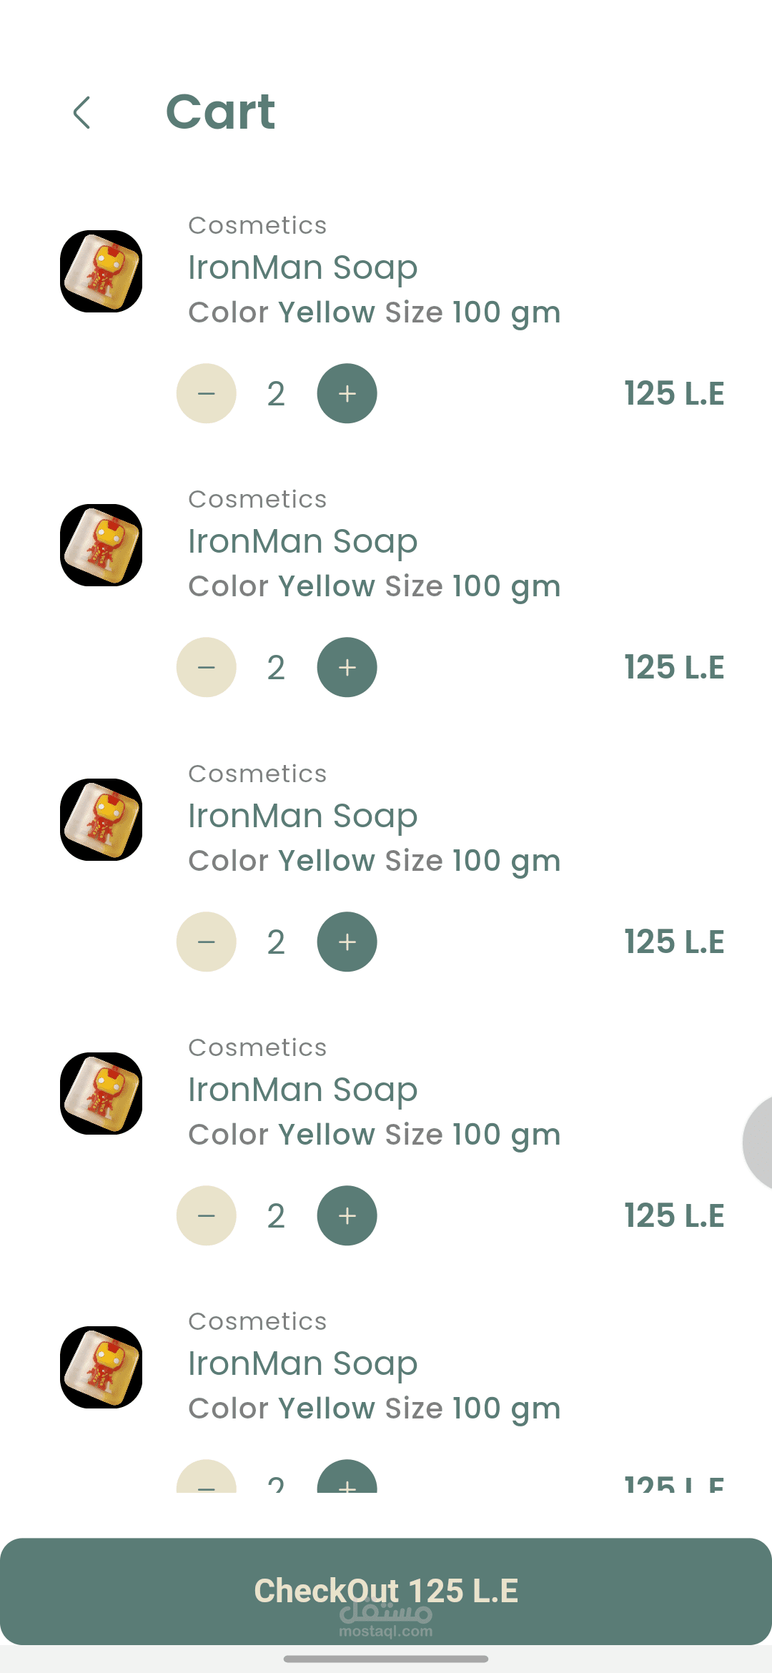Viewport: 772px width, 1673px height.
Task: Select the Cosmetics label of the third item
Action: (257, 774)
